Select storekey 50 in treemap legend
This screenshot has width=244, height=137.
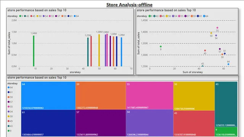pyautogui.click(x=10, y=116)
